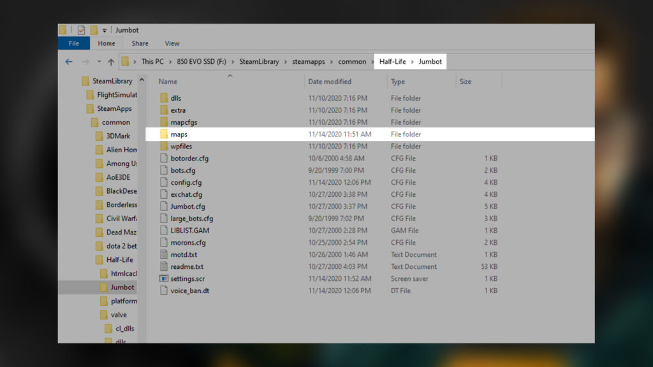Select common folder in navigation tree
This screenshot has height=367, width=653.
pos(116,122)
